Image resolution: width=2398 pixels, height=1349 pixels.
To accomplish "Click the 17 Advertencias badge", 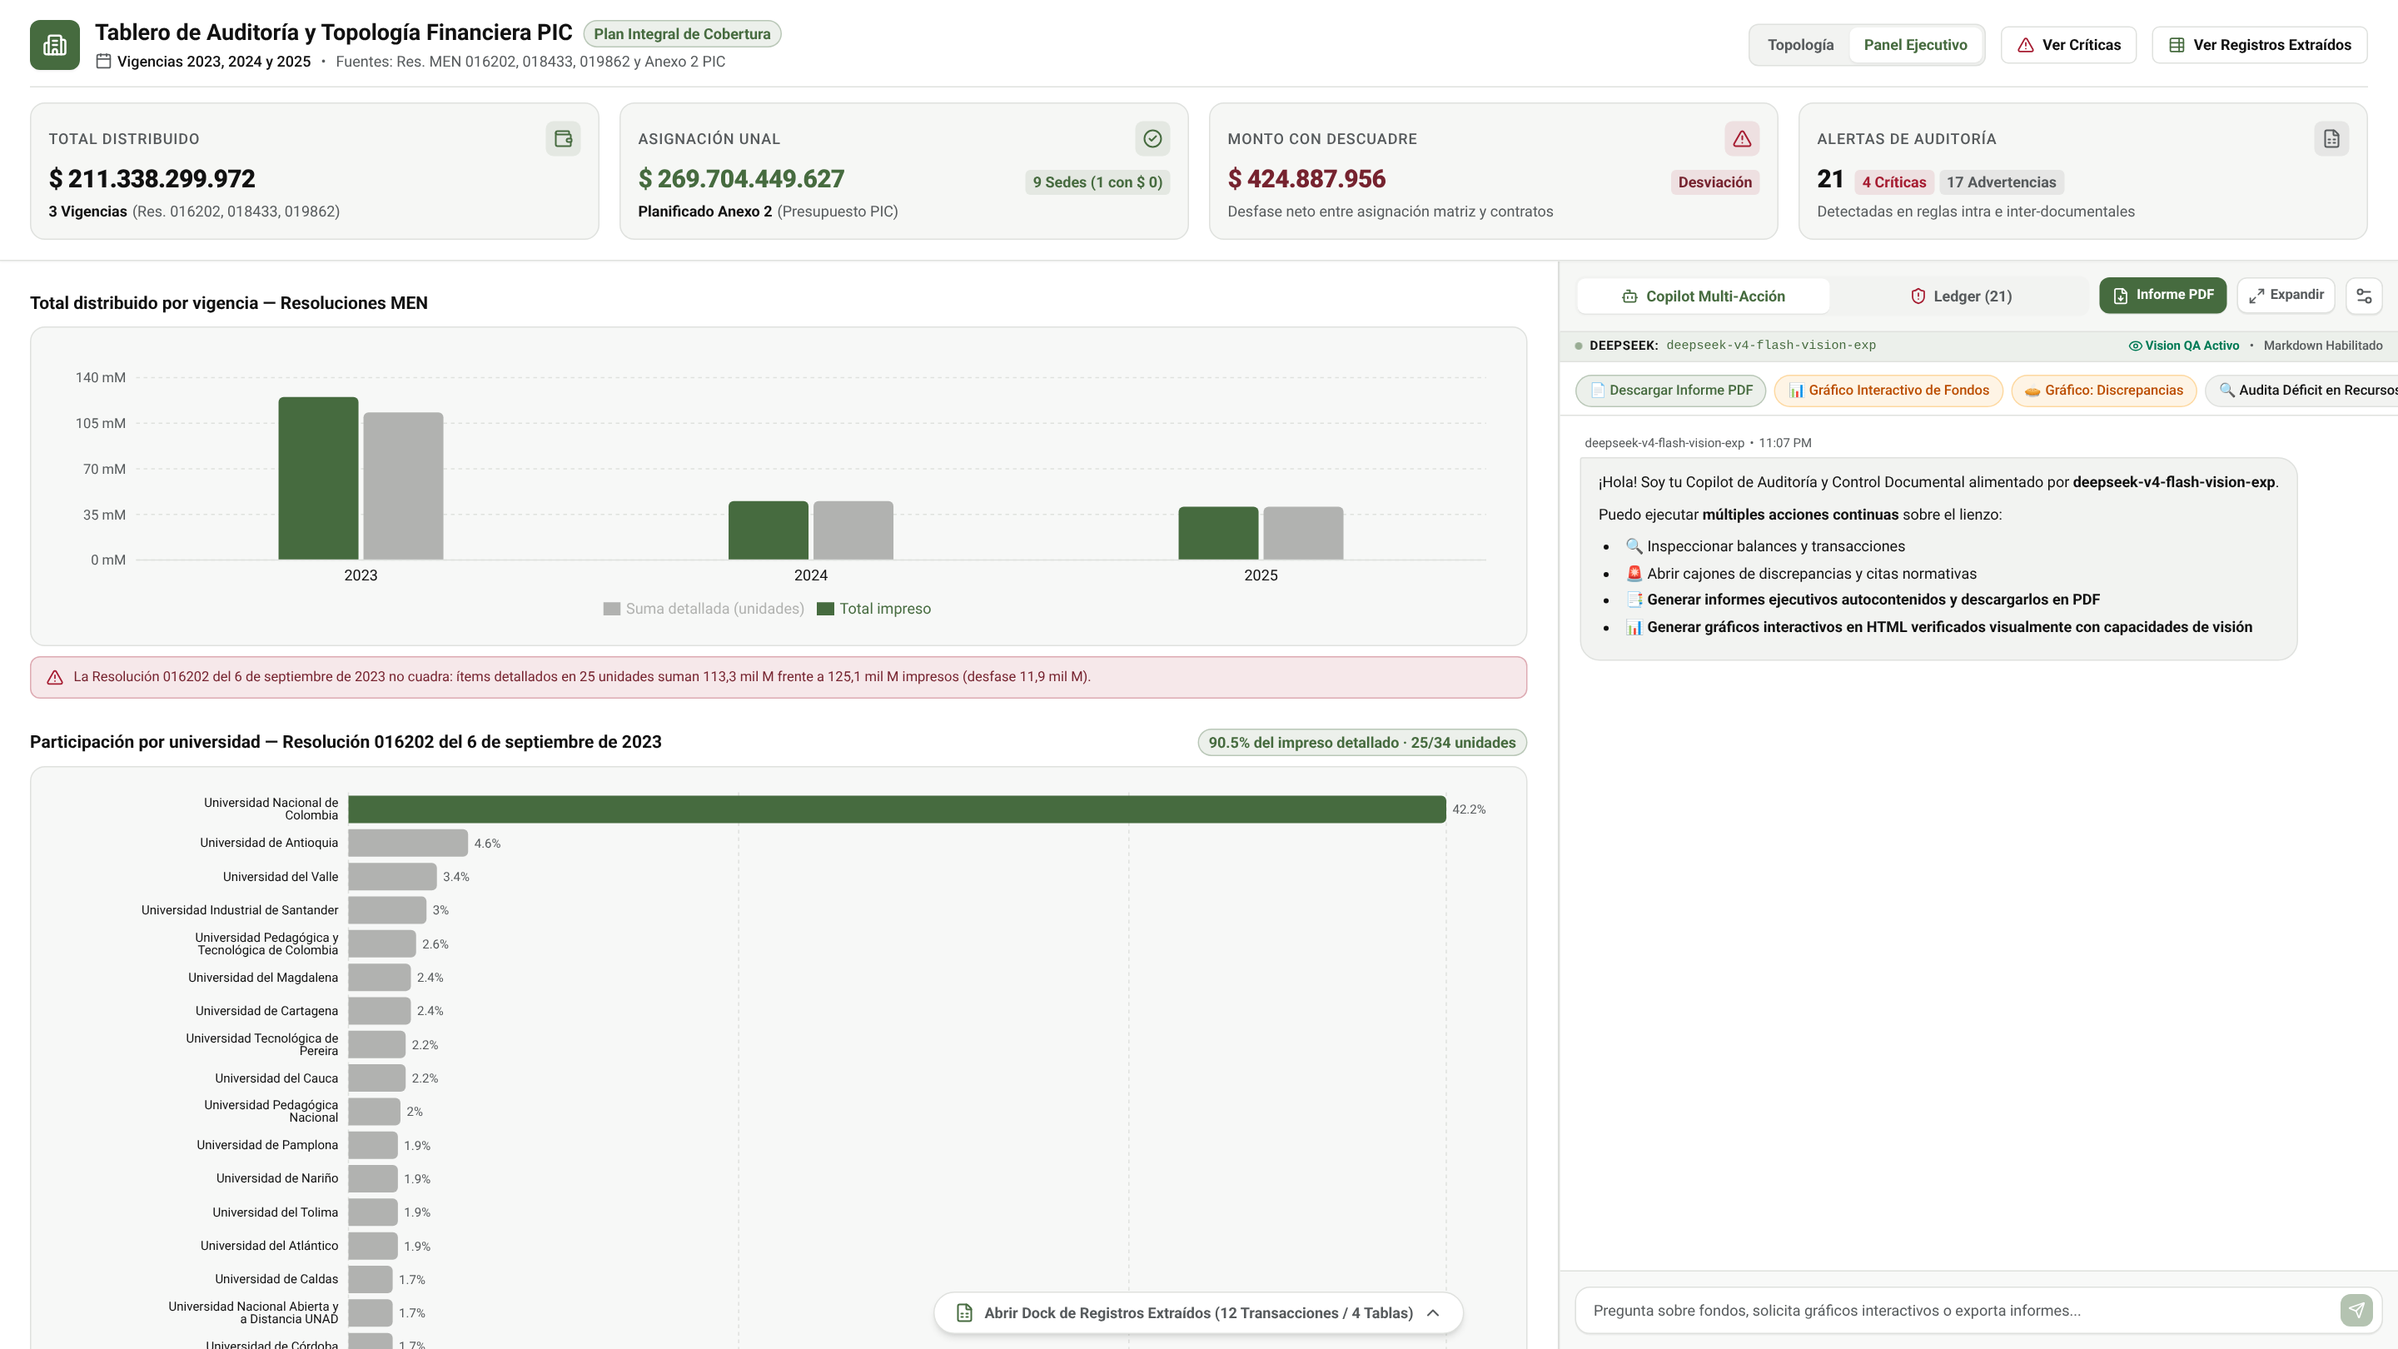I will tap(2002, 182).
